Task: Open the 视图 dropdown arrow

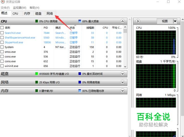Action: (x=175, y=21)
